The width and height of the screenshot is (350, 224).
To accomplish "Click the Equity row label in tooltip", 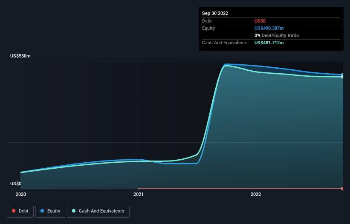I will pyautogui.click(x=208, y=28).
